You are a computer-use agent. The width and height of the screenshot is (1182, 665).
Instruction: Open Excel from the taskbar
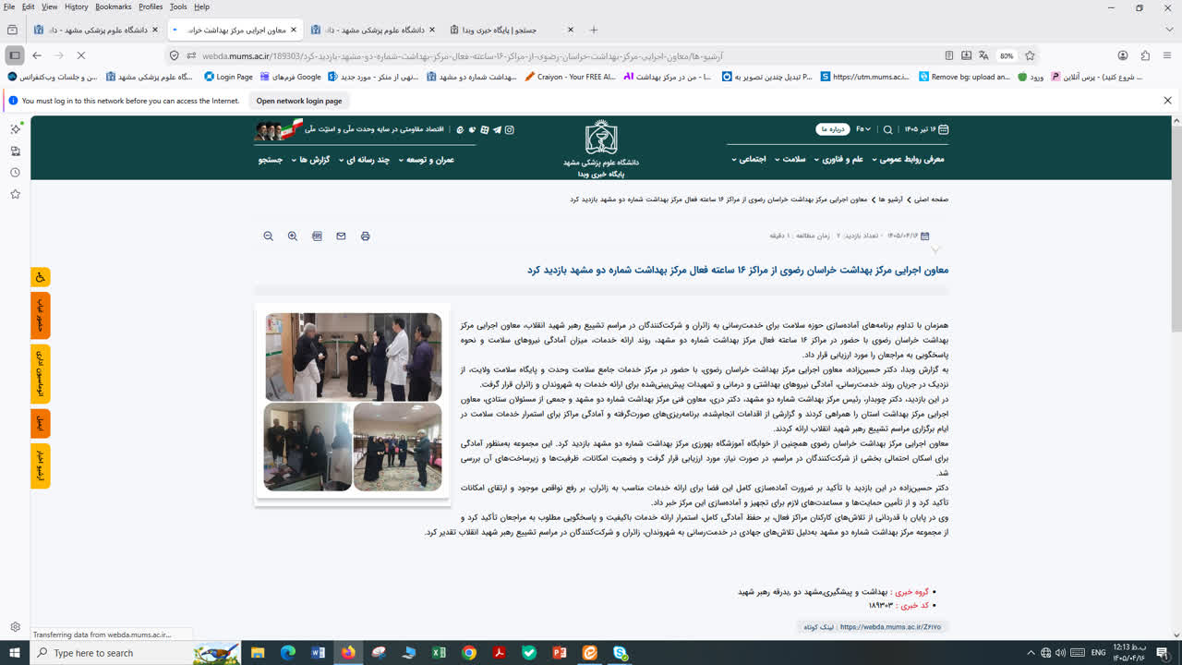coord(439,653)
